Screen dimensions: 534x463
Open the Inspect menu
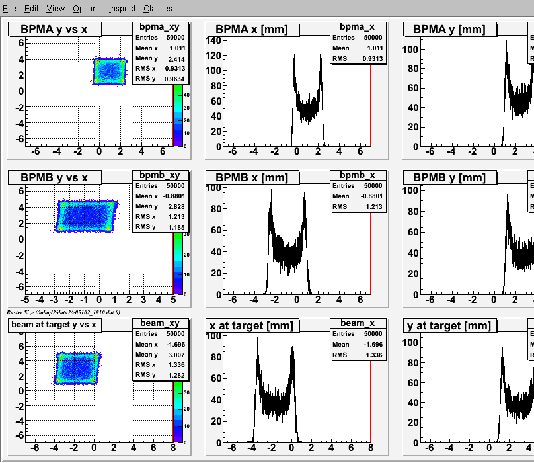(x=122, y=8)
